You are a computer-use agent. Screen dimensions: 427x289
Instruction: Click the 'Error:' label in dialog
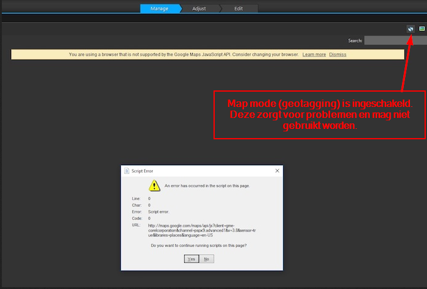137,212
